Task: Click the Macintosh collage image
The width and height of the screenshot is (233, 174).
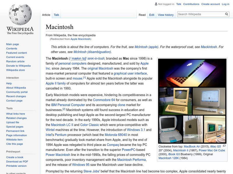Action: tap(192, 101)
